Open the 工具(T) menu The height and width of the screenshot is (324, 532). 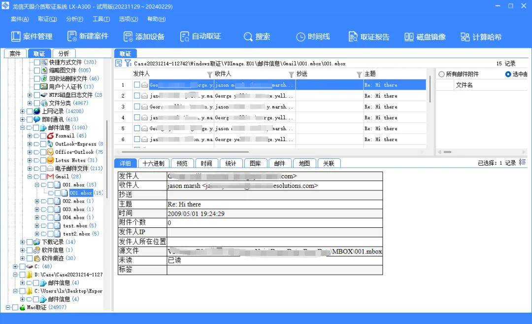click(x=101, y=19)
